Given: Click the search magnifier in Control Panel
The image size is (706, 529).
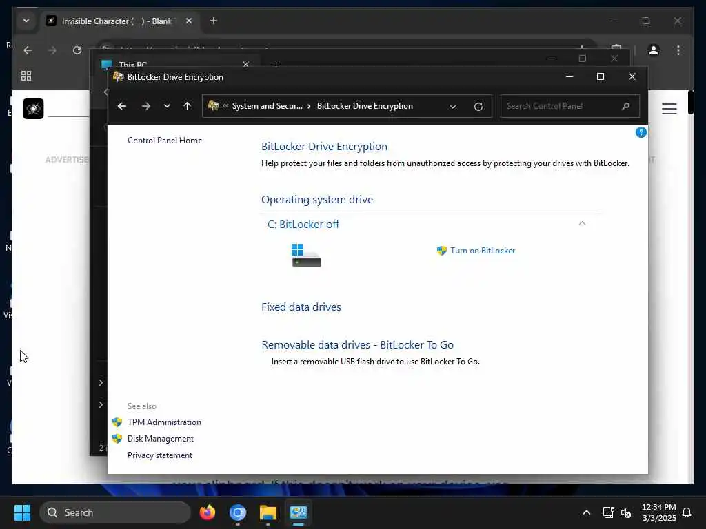Looking at the screenshot, I should [x=625, y=106].
